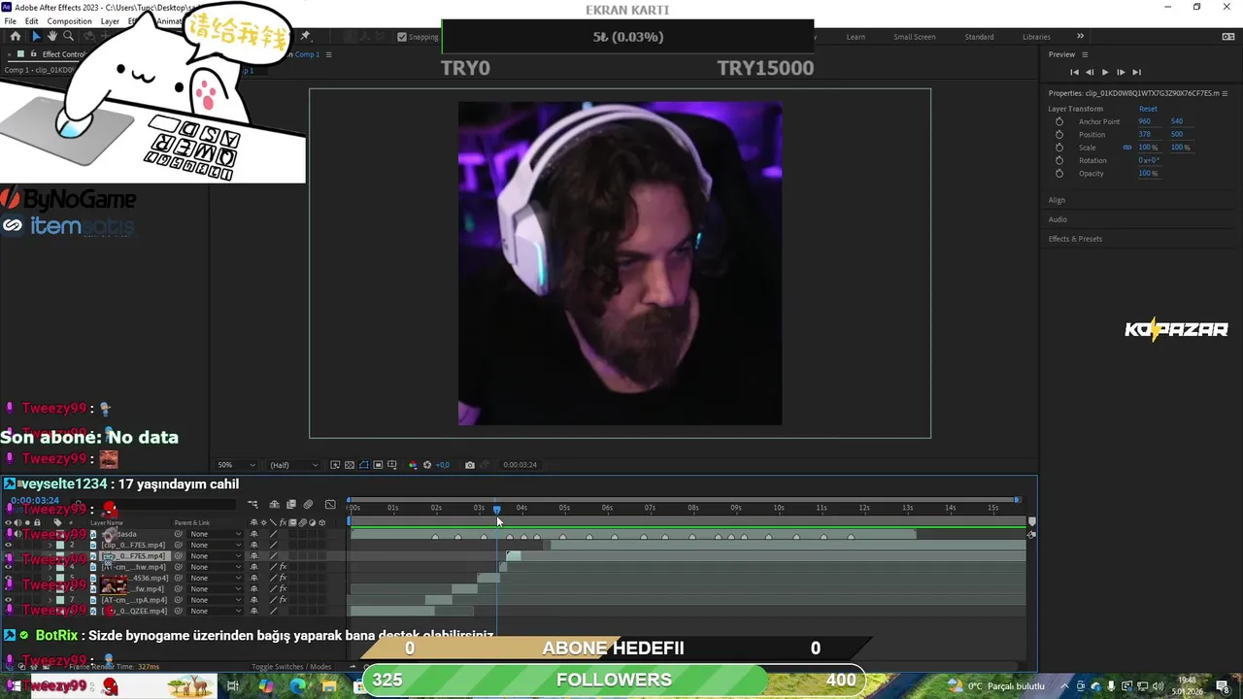
Task: Open the Show Channel color icon
Action: [x=413, y=465]
